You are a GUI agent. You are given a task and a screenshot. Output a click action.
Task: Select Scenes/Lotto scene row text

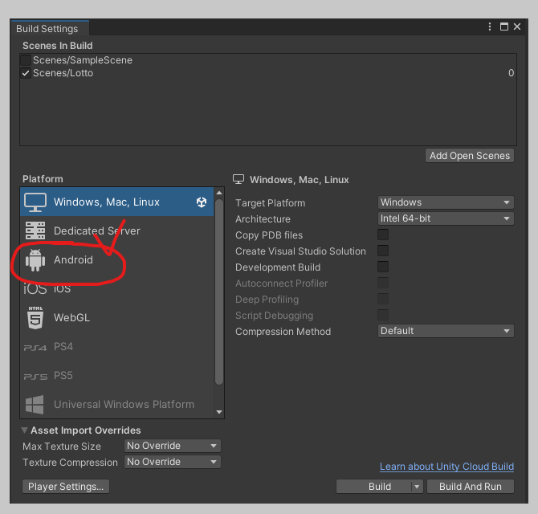click(63, 73)
